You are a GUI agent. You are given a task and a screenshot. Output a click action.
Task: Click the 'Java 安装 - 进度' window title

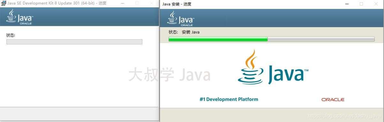tap(177, 4)
